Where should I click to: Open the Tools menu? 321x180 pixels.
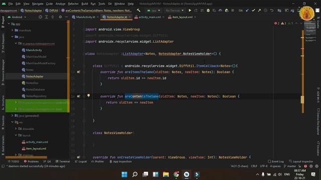pos(102,3)
